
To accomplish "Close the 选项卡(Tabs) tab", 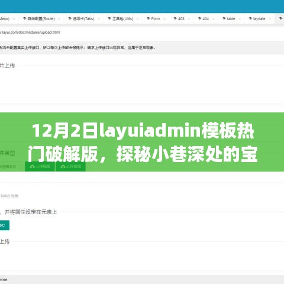I will pos(99,19).
